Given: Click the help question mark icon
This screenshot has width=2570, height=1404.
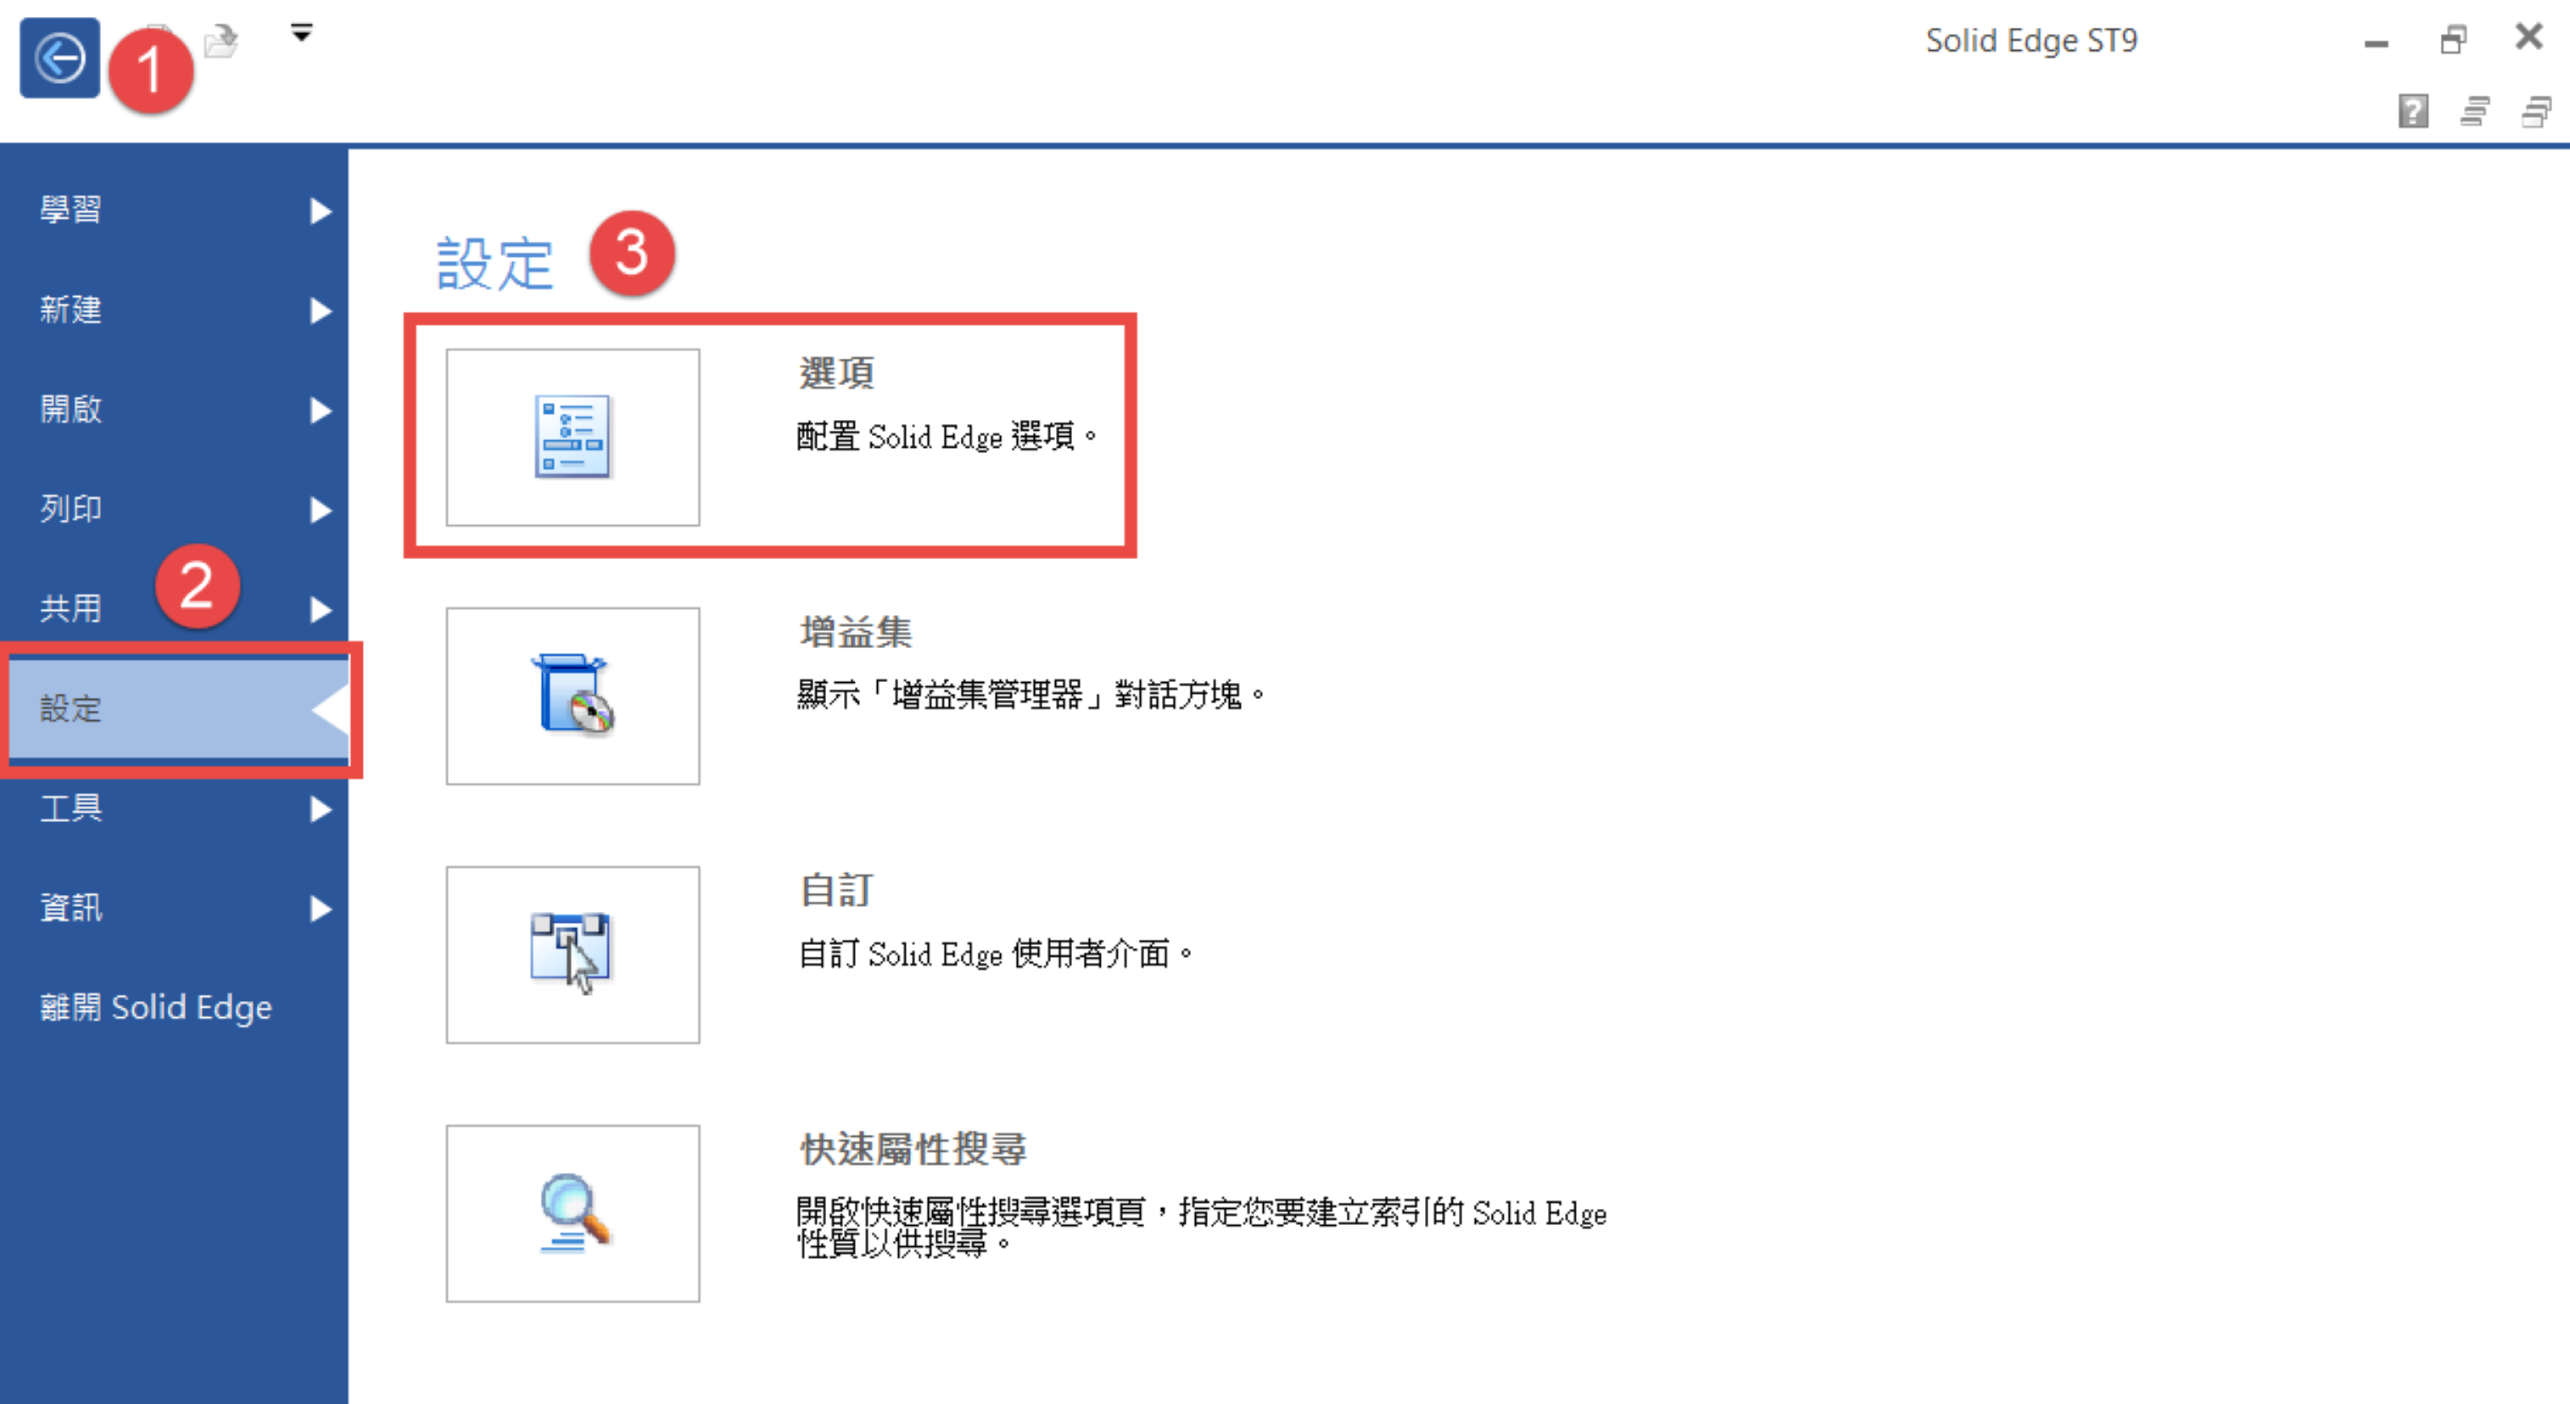Looking at the screenshot, I should pos(2412,111).
